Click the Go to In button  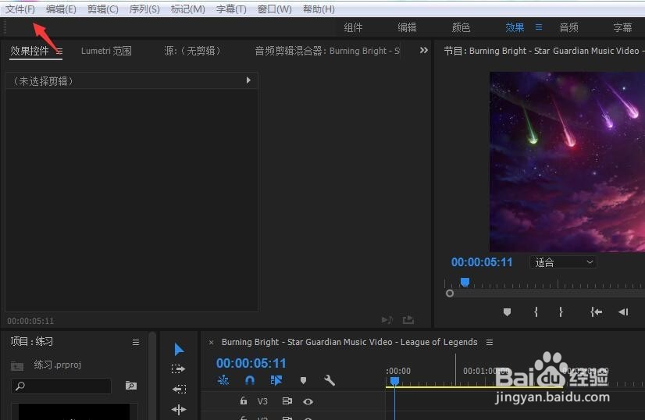[x=596, y=312]
